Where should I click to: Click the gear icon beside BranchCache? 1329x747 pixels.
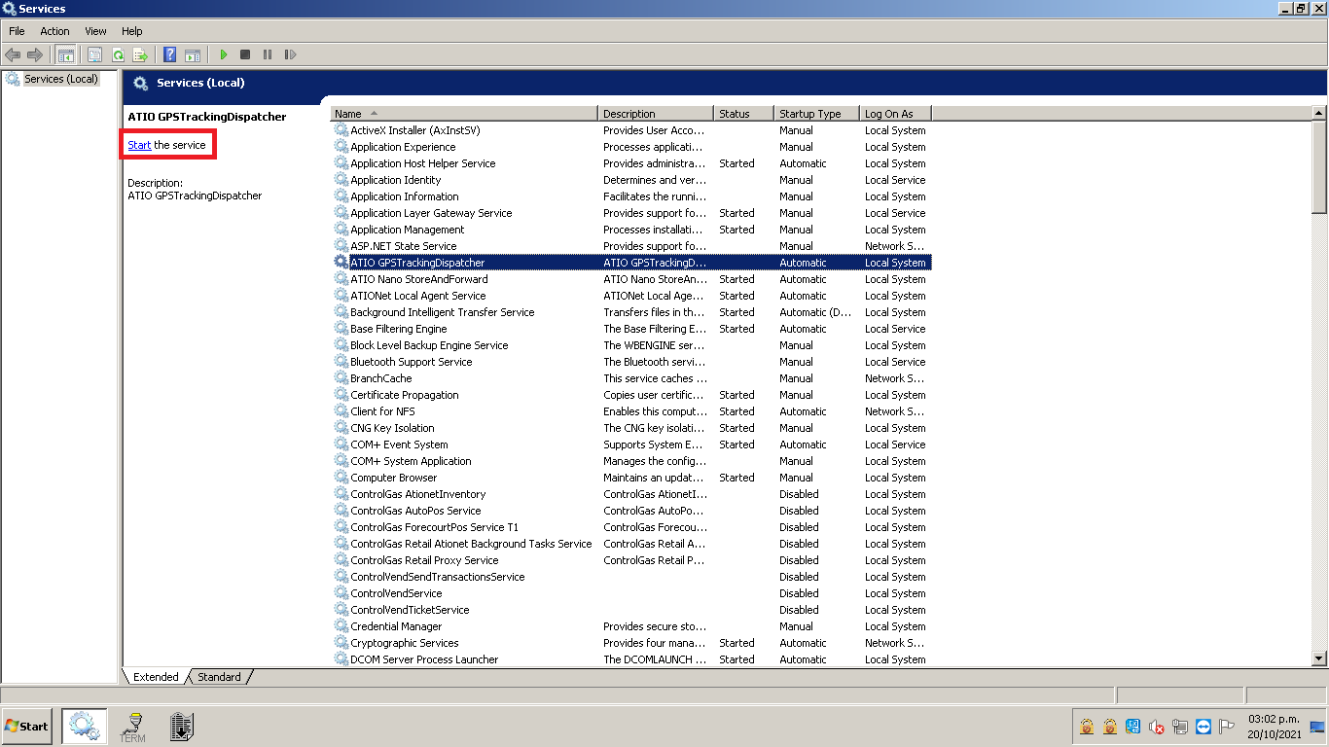point(341,378)
